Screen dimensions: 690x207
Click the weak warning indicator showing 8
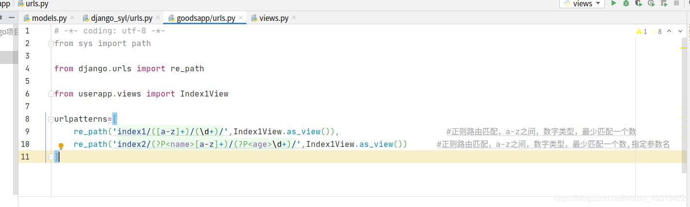(657, 31)
